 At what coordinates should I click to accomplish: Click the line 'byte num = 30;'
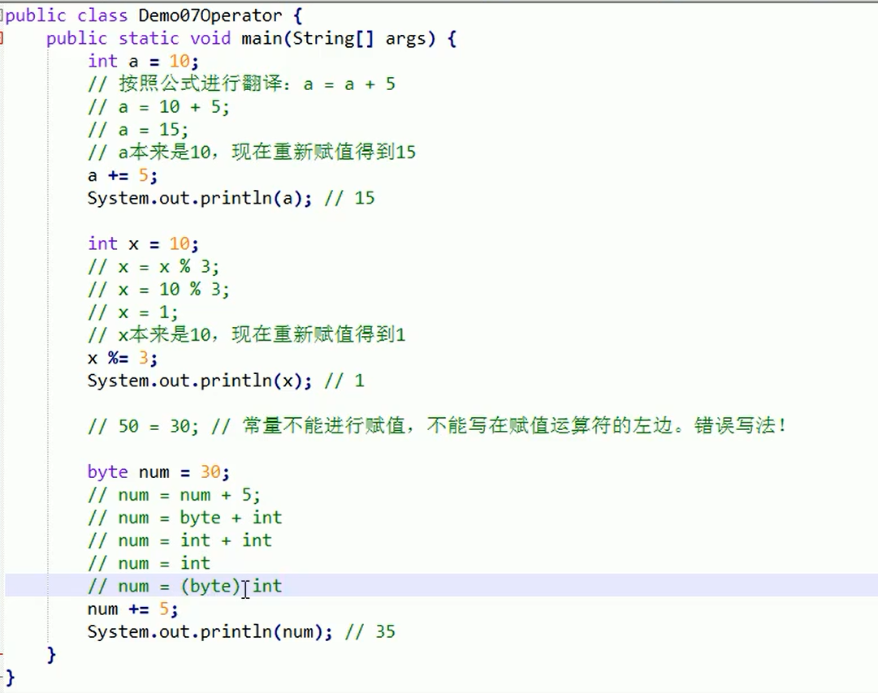pyautogui.click(x=158, y=472)
